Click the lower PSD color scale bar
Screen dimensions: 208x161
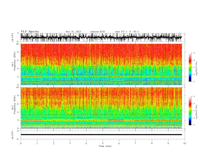190,111
